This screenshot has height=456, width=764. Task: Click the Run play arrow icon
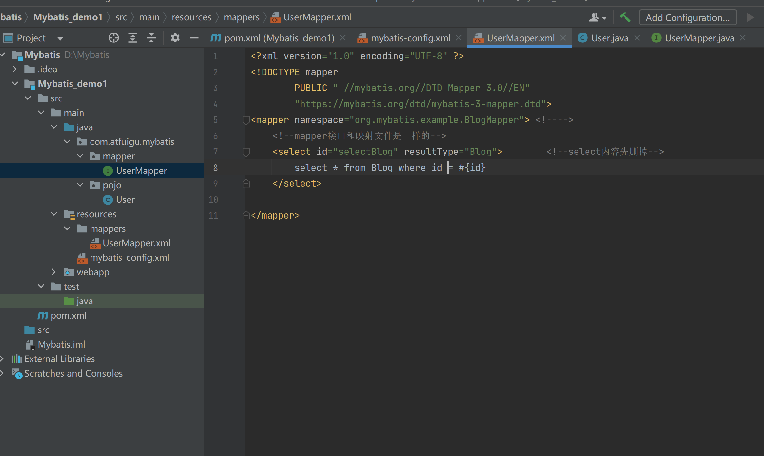pyautogui.click(x=750, y=17)
